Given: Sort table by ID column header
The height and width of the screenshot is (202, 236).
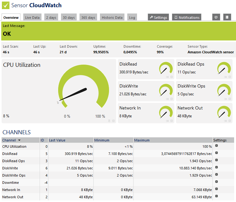Looking at the screenshot, I should (42, 140).
